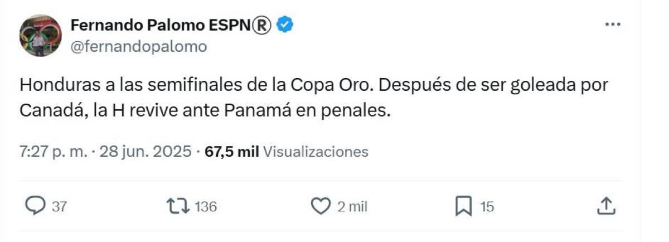The image size is (669, 242).
Task: Click the 28 jun. 2025 date
Action: 145,152
